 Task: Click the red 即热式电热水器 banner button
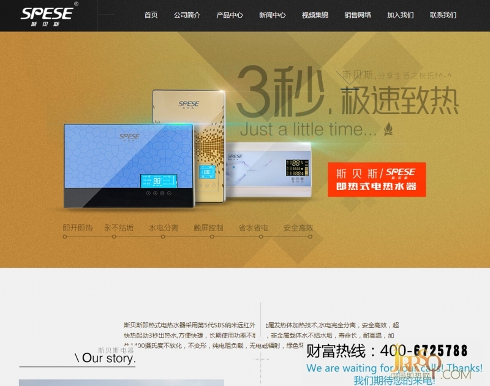(377, 180)
